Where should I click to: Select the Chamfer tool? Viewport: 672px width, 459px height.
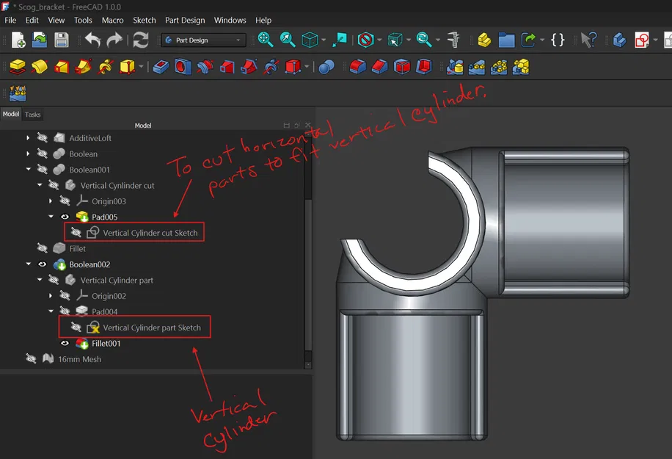(380, 67)
